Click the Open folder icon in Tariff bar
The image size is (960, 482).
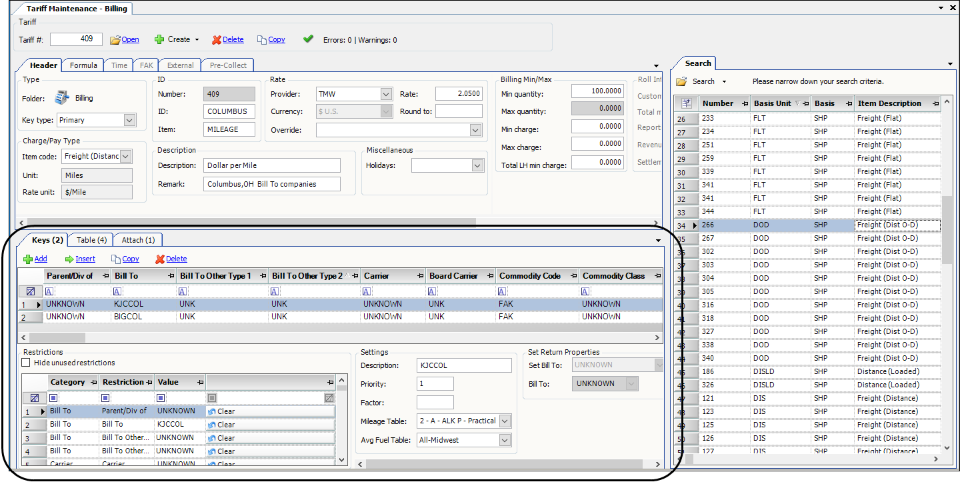pyautogui.click(x=115, y=40)
